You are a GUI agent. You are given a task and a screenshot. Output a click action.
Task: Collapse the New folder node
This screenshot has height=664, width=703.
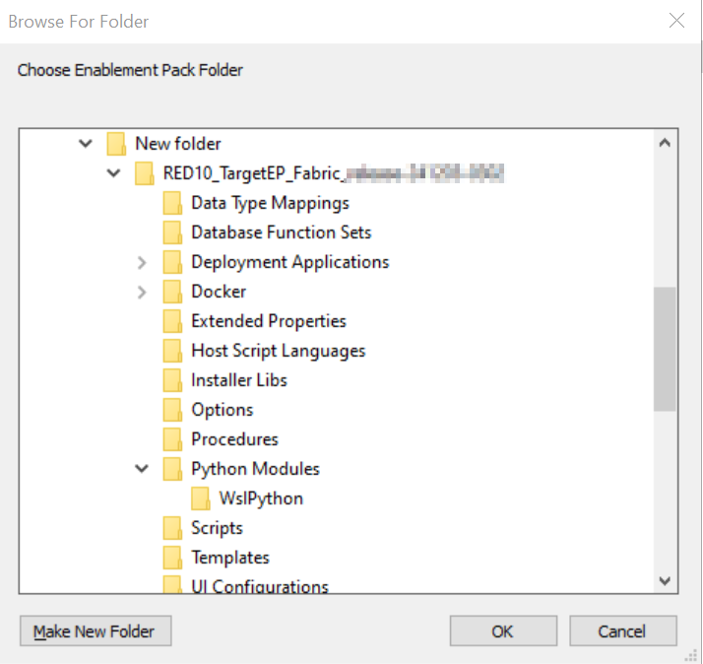tap(85, 144)
